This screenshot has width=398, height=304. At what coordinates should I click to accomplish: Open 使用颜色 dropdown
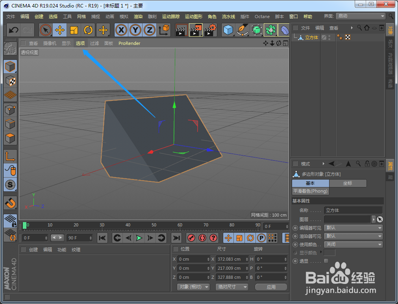[354, 244]
